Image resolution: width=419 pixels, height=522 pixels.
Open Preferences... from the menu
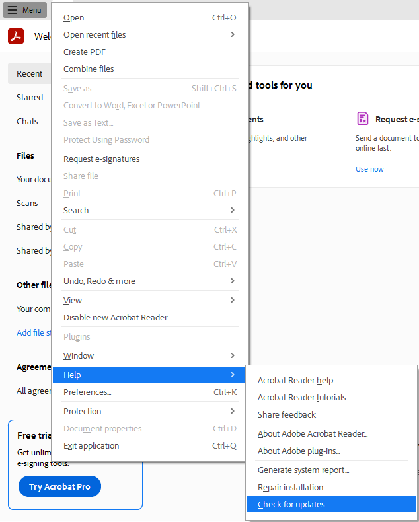149,392
